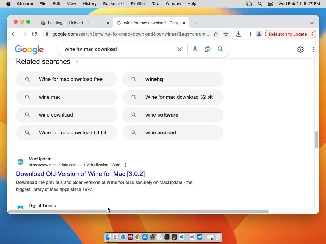Open System Settings in the Dock
This screenshot has width=326, height=244.
[152, 237]
